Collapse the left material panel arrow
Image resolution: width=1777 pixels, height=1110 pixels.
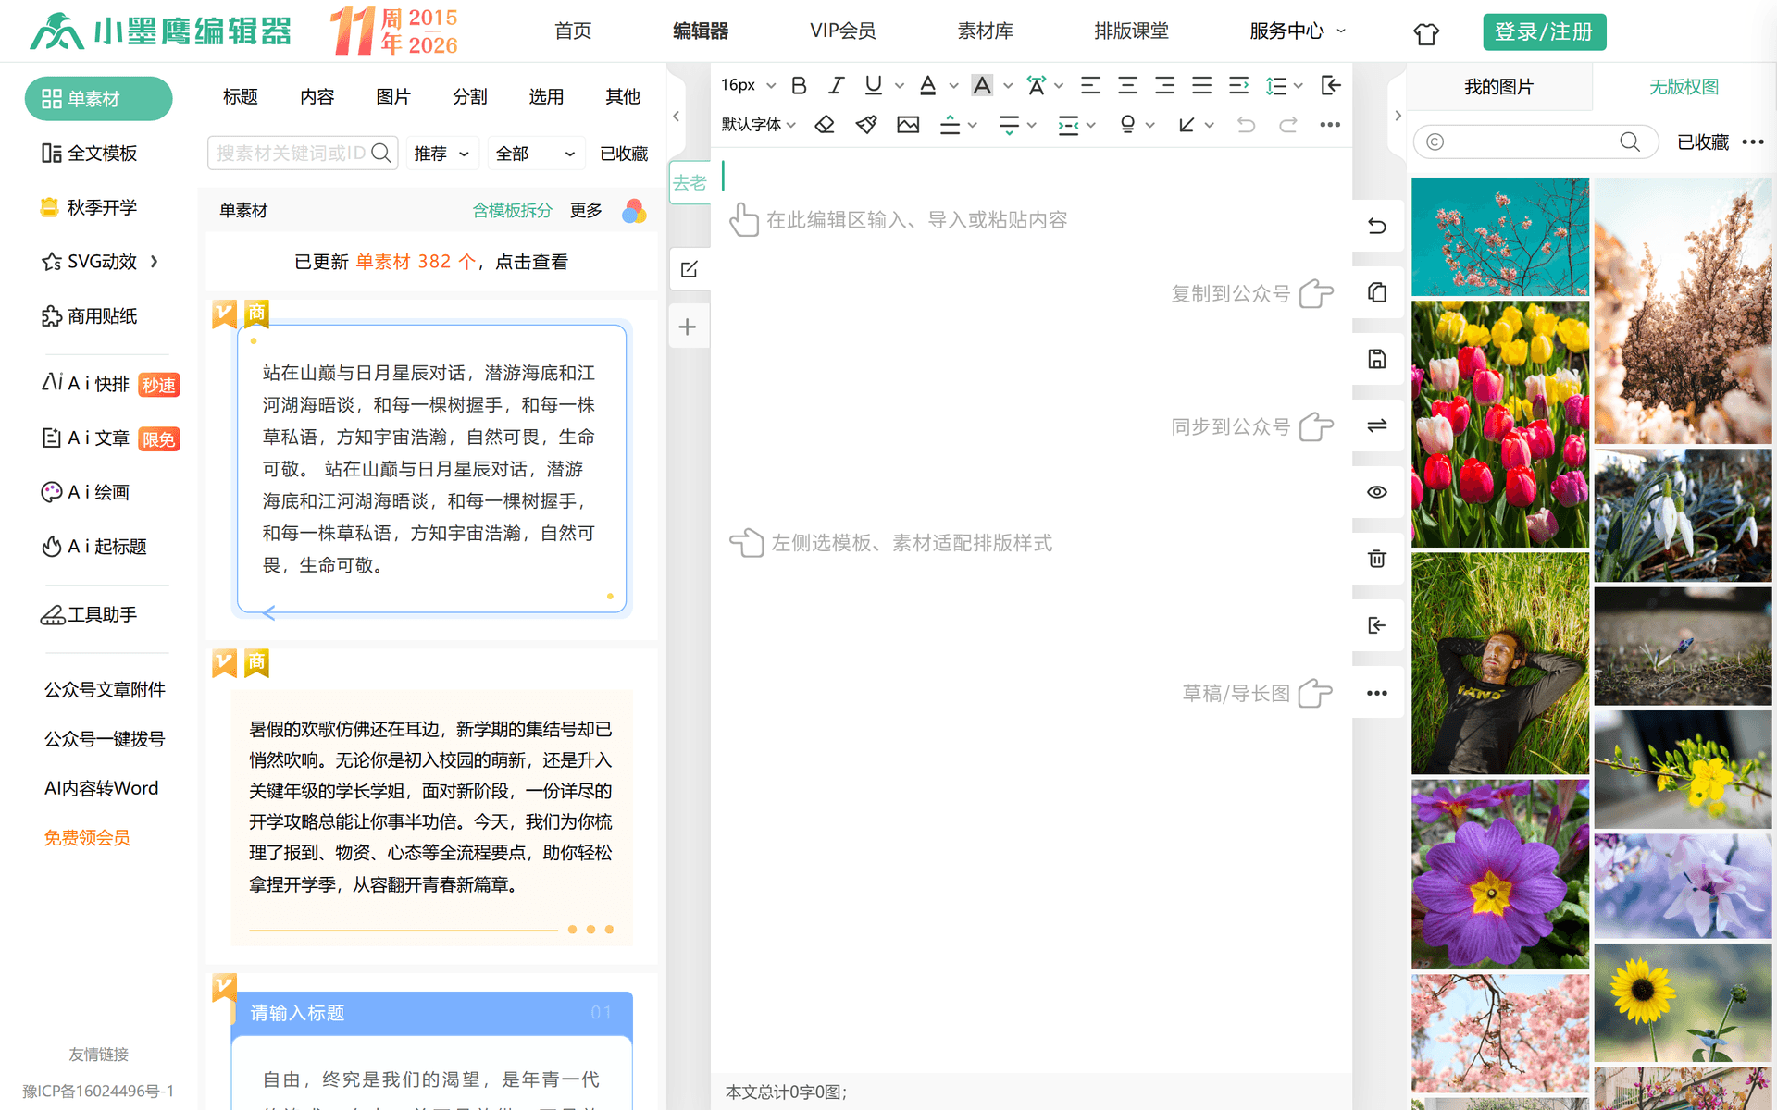pyautogui.click(x=677, y=116)
